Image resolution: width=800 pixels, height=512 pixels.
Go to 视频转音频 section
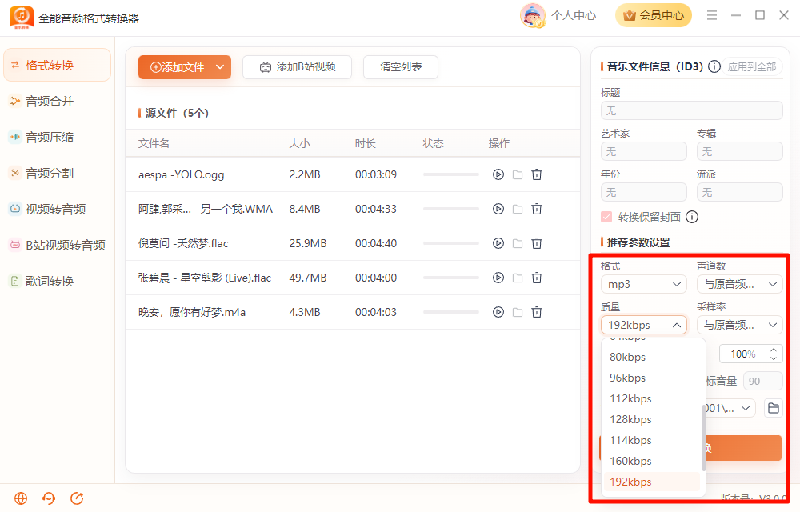(57, 209)
